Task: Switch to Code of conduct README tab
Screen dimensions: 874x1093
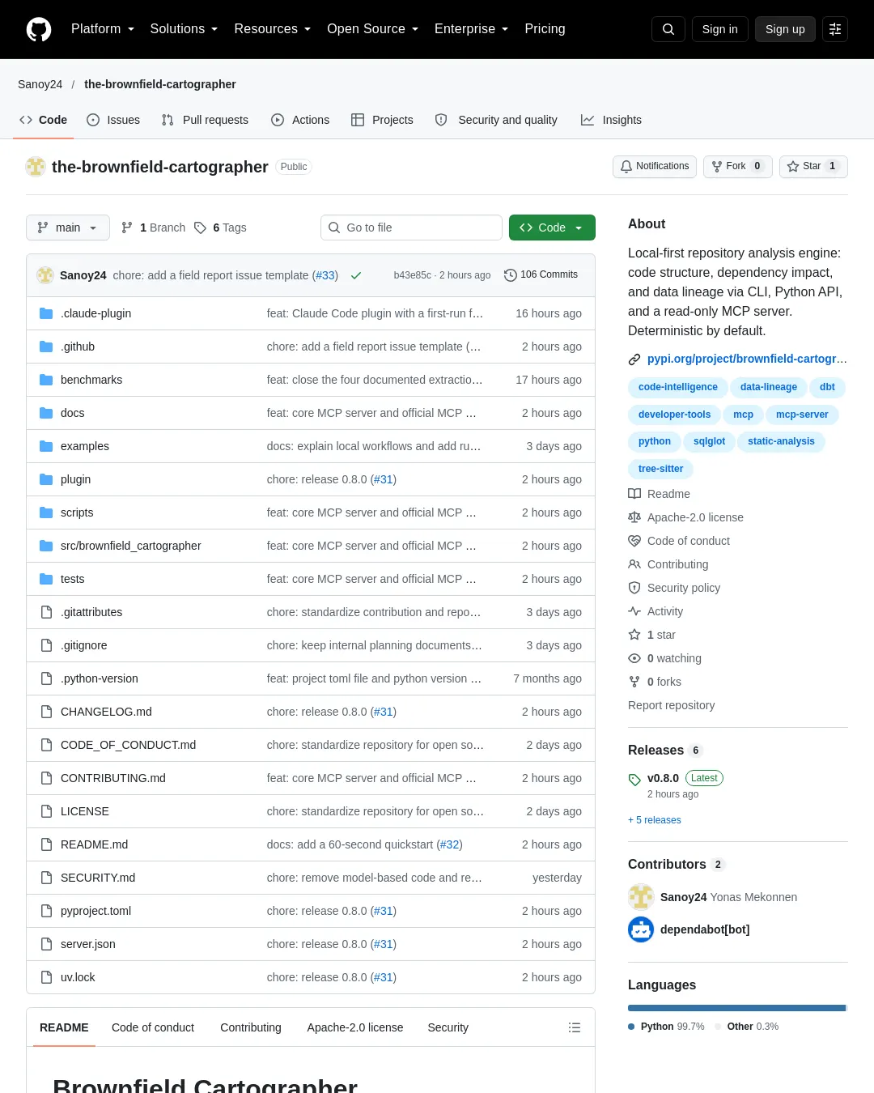Action: (x=153, y=1027)
